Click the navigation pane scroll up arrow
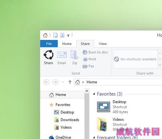Viewport: 162px width, 139px height. coord(87,91)
